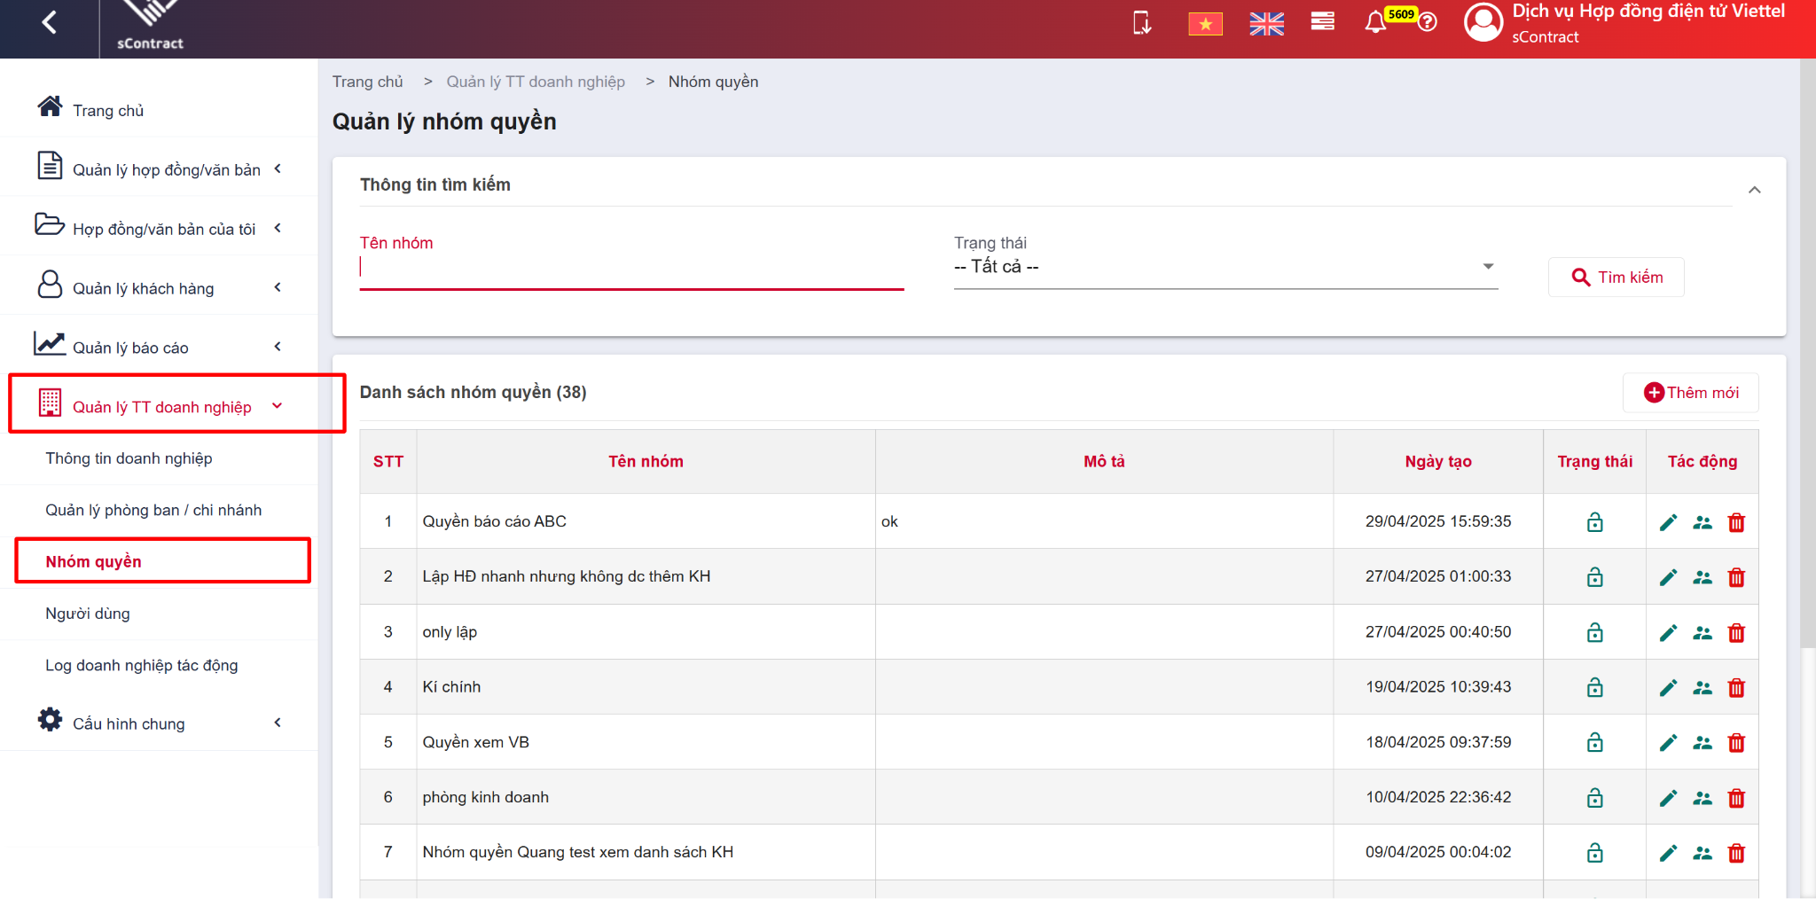This screenshot has width=1816, height=907.
Task: Toggle lock status for 'phòng kinh doanh'
Action: (x=1594, y=798)
